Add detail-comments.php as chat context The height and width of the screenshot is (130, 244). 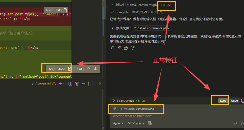click(137, 109)
